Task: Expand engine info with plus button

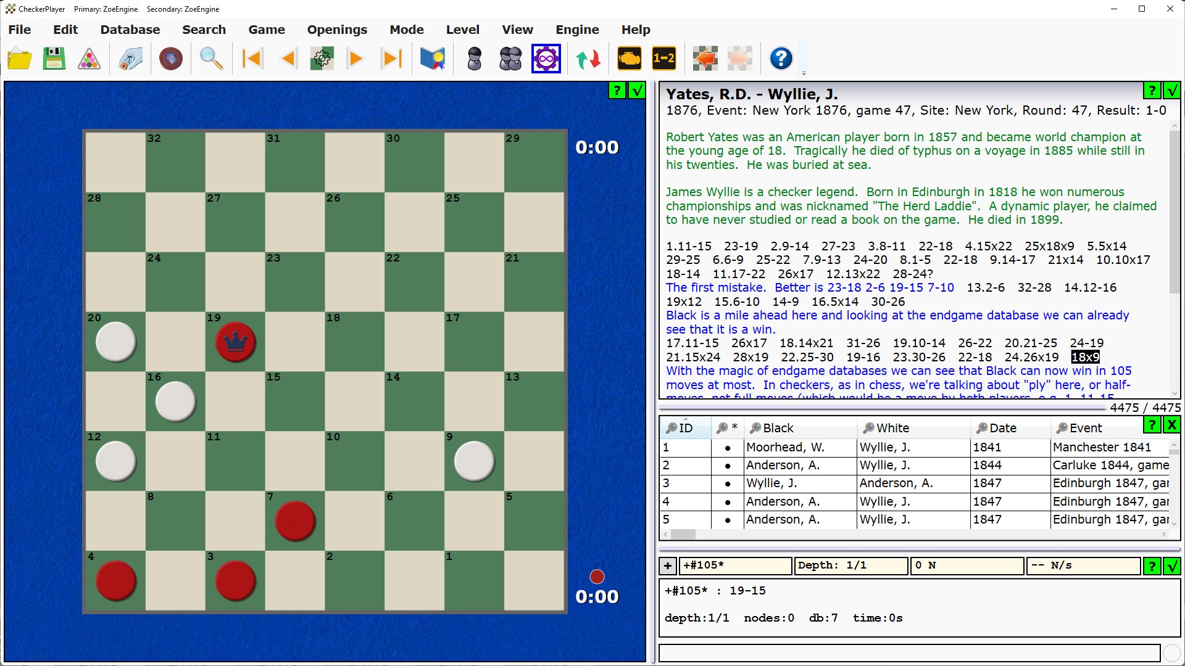Action: [x=667, y=566]
